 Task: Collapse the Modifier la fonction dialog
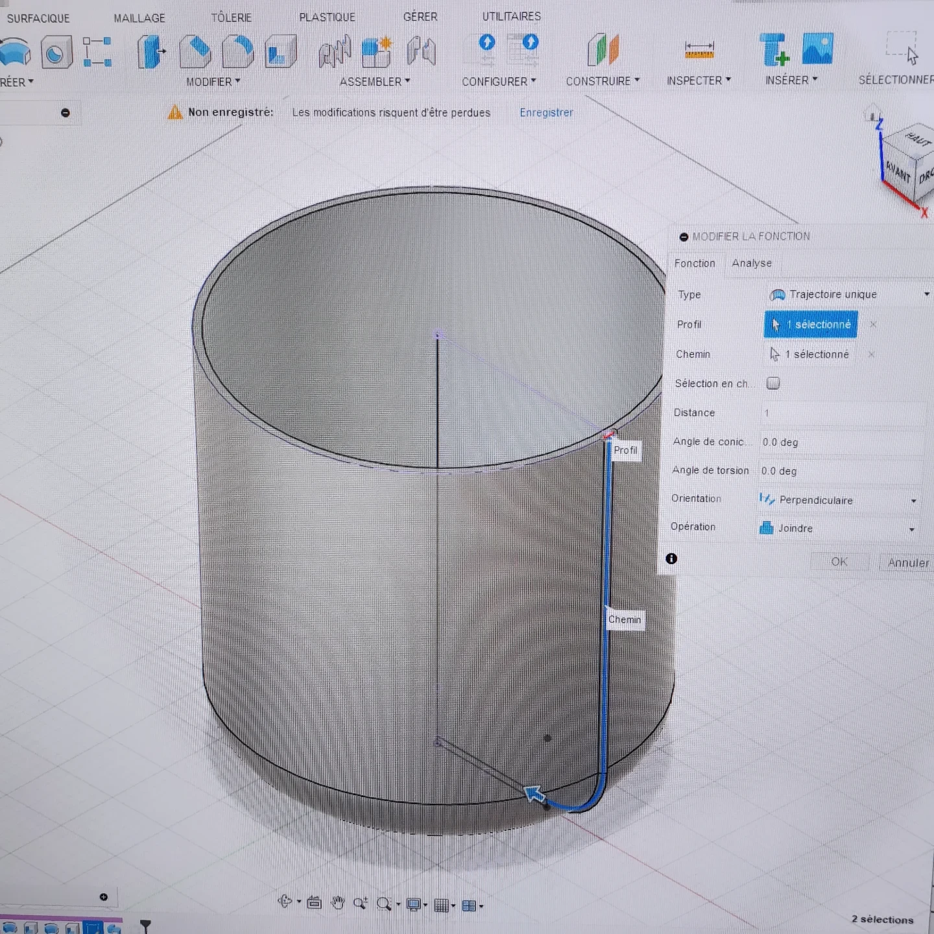[684, 237]
